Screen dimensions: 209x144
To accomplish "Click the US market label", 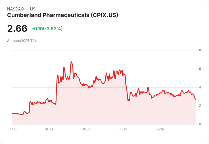I will [33, 9].
